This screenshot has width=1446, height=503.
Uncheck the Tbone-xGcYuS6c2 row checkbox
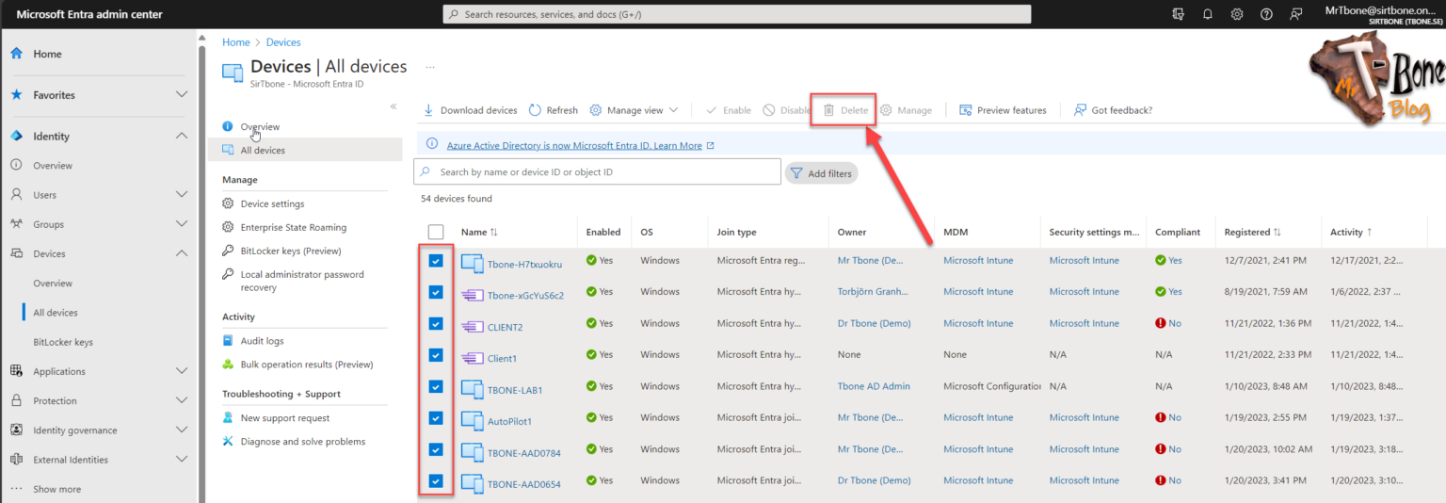[436, 292]
